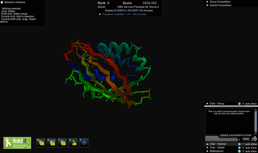Click the Rank: 3 label

click(103, 3)
